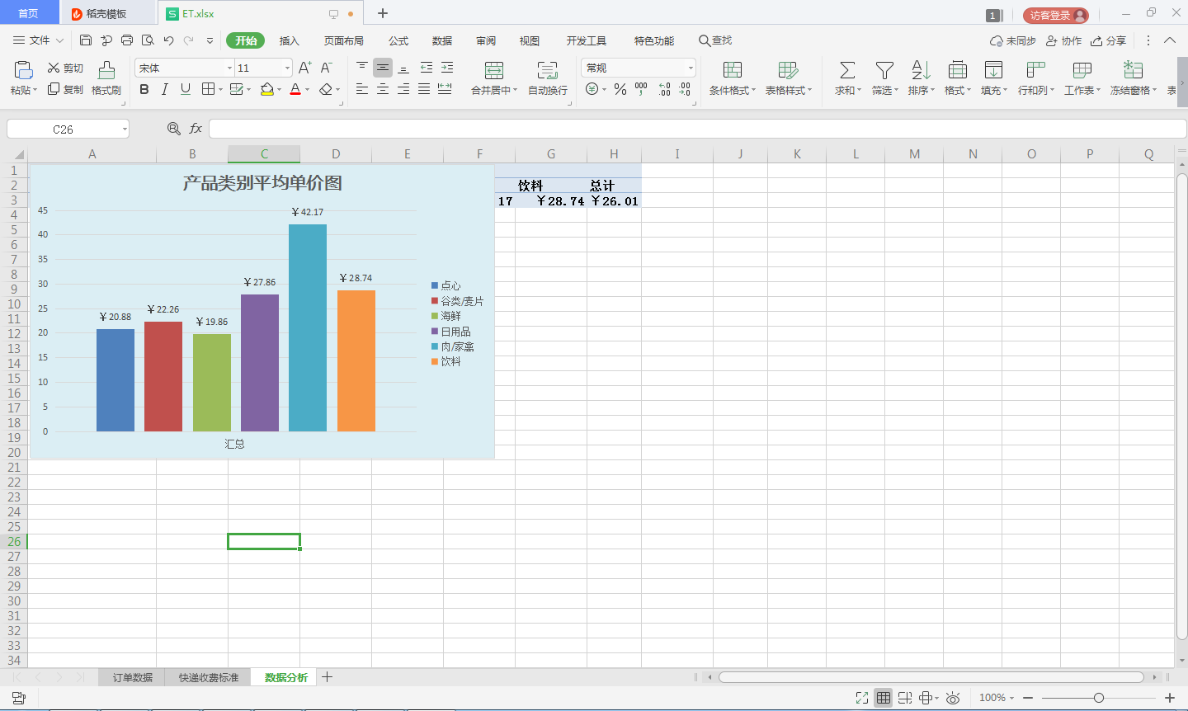This screenshot has width=1188, height=711.
Task: Increase font size with A+ icon
Action: pyautogui.click(x=305, y=68)
